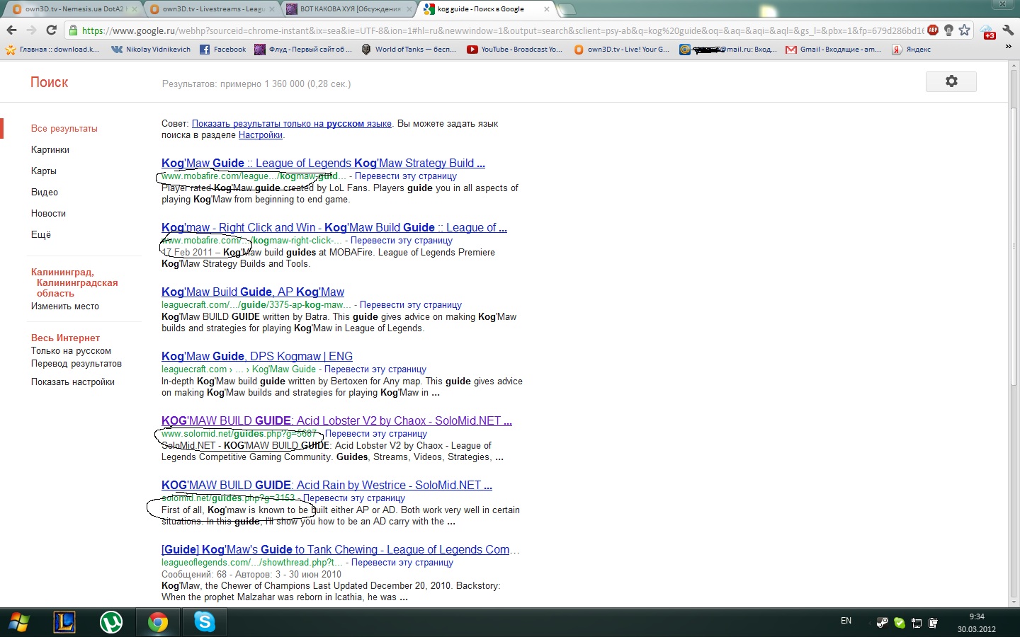Viewport: 1020px width, 637px height.
Task: Open uTorrent from the taskbar
Action: click(110, 622)
